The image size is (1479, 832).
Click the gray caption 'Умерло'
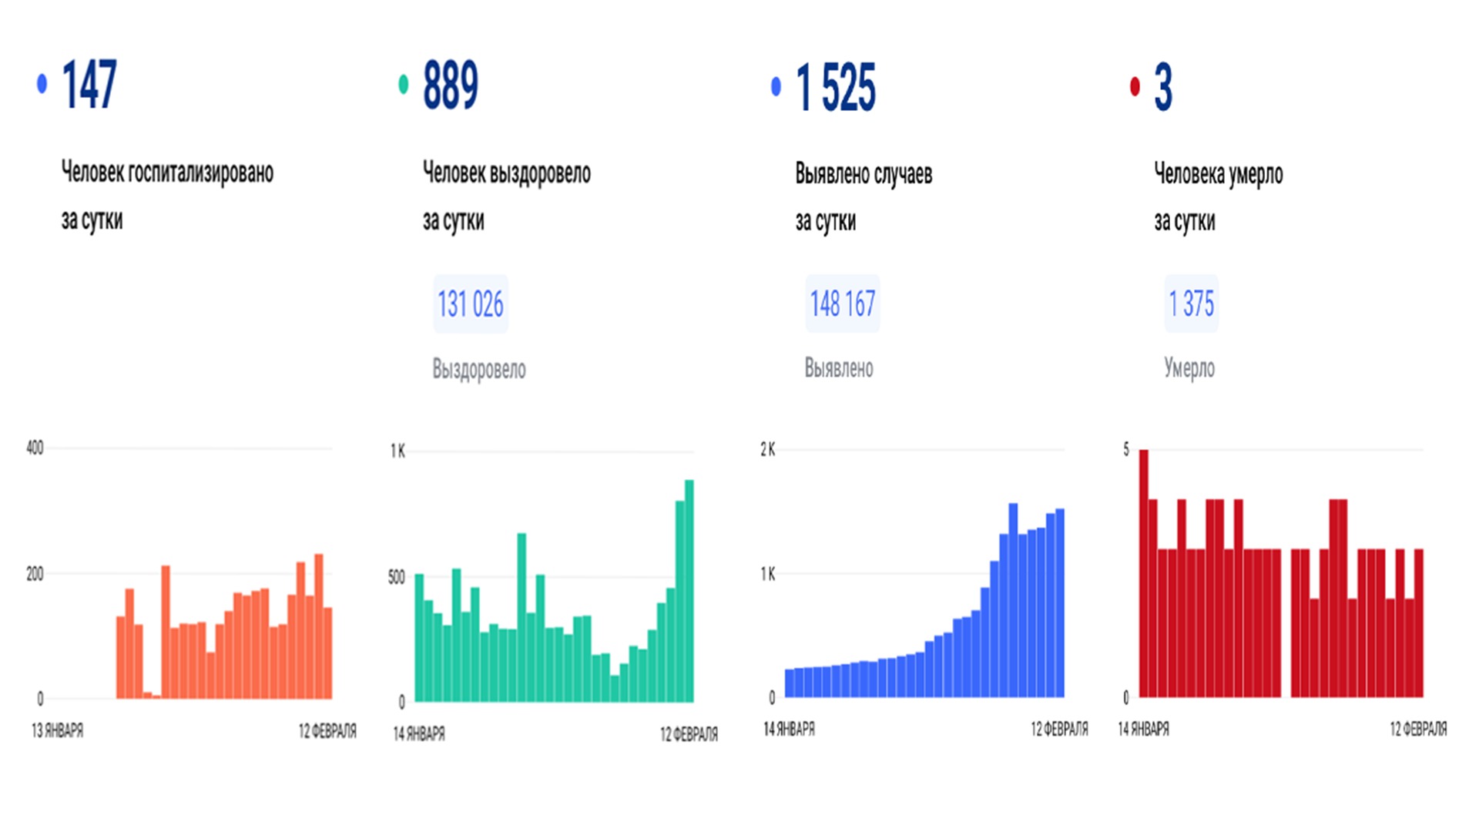[1189, 367]
